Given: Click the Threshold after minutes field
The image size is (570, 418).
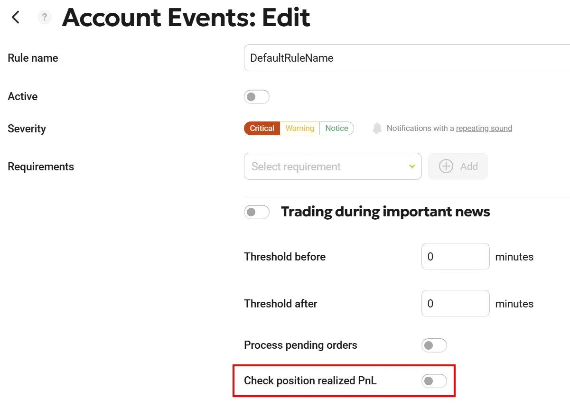Looking at the screenshot, I should (x=455, y=304).
